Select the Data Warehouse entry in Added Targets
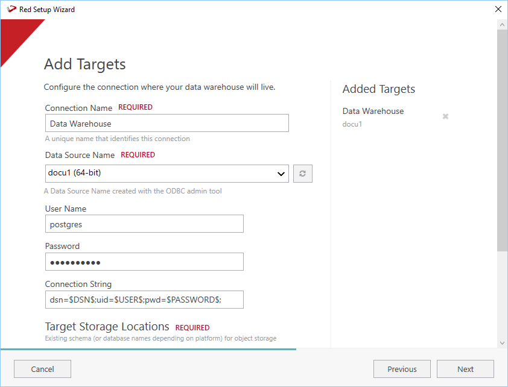 click(373, 111)
